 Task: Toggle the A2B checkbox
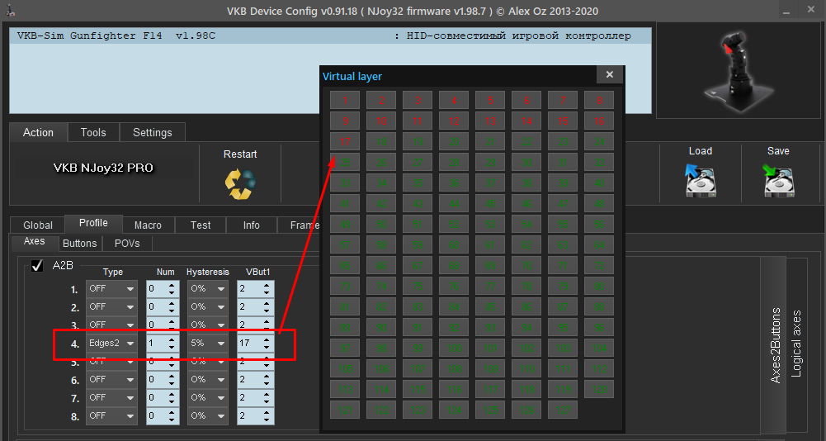tap(37, 266)
